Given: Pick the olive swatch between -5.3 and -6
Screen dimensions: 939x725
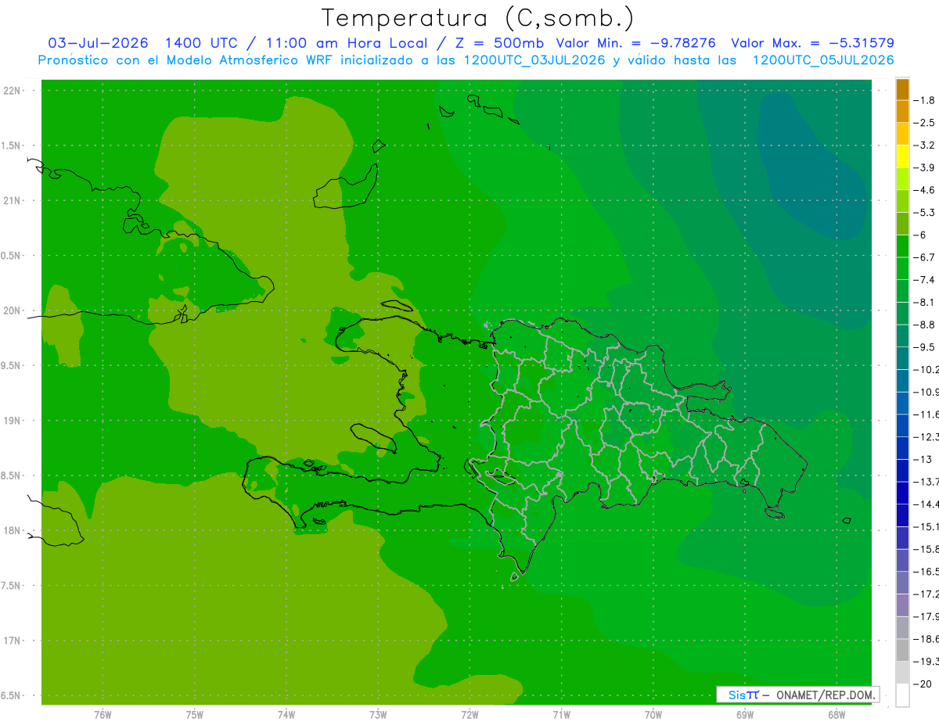Looking at the screenshot, I should pos(902,224).
